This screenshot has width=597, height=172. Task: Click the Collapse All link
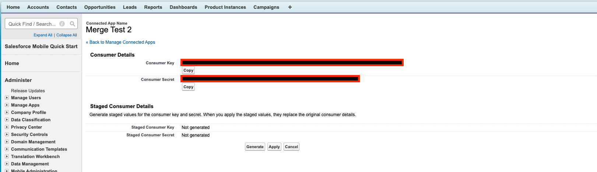coord(67,35)
